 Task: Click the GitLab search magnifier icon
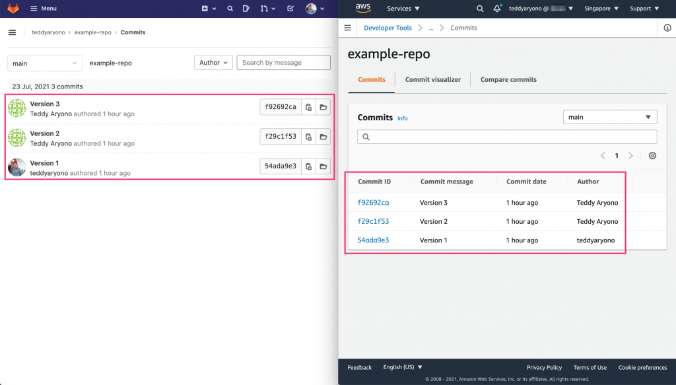pos(230,8)
